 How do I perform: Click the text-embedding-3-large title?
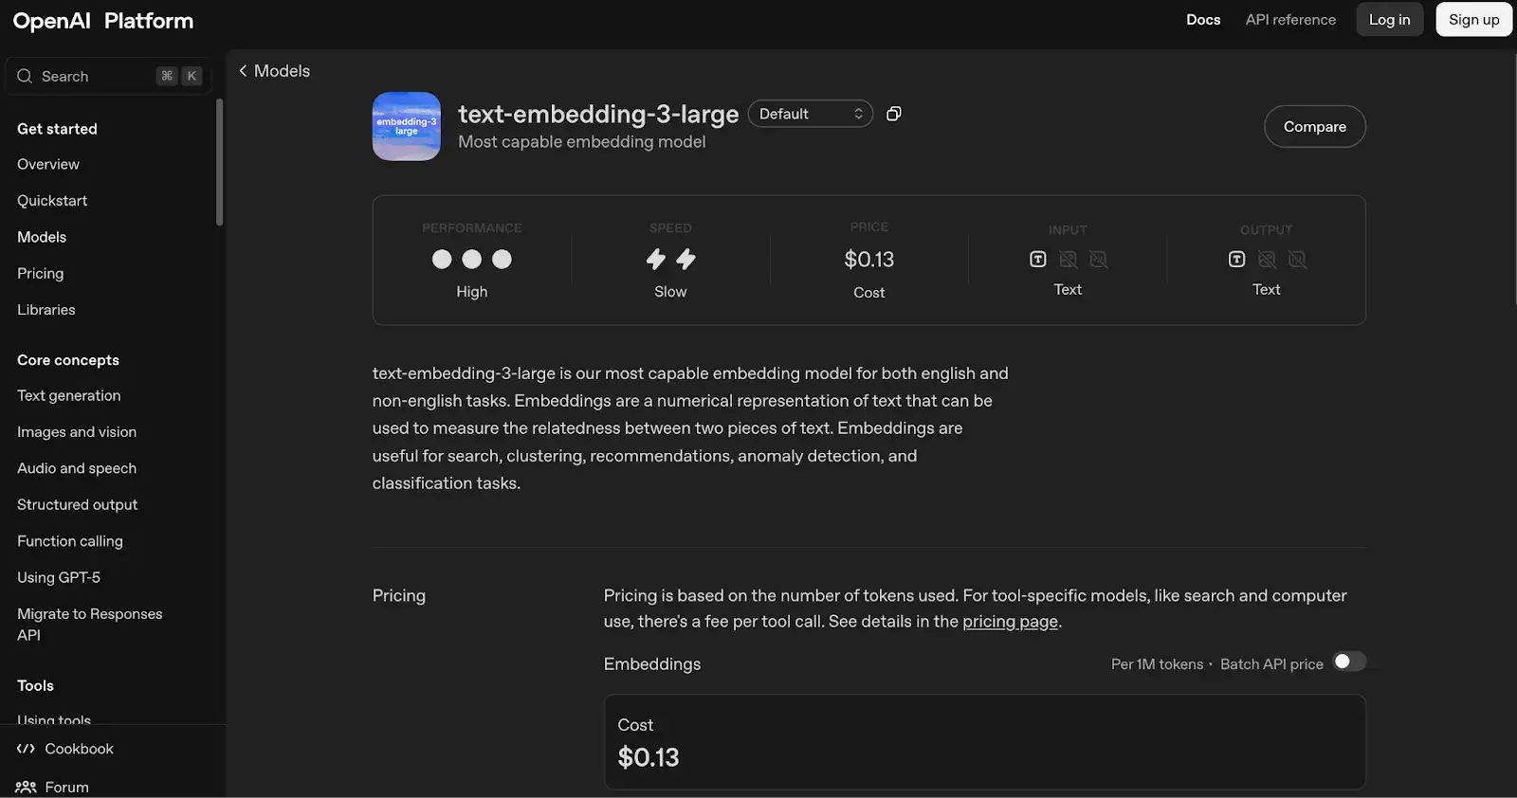point(598,114)
